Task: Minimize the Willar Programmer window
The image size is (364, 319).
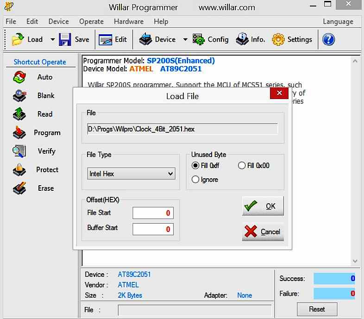Action: point(313,5)
